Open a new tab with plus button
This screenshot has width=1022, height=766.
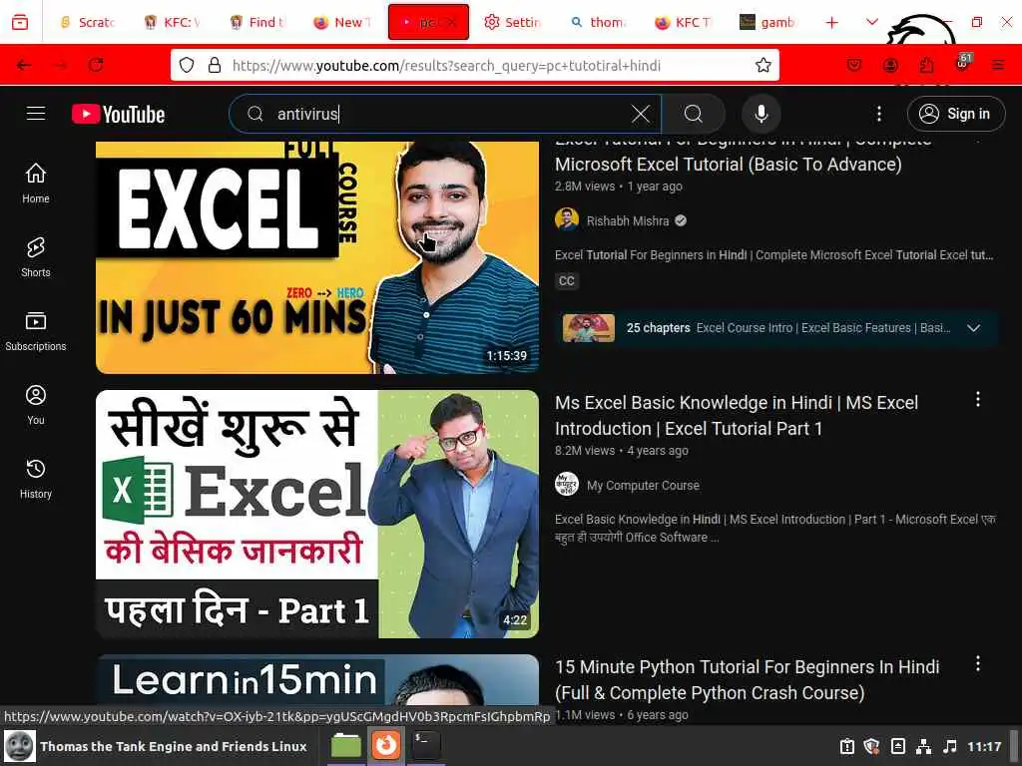[x=831, y=22]
